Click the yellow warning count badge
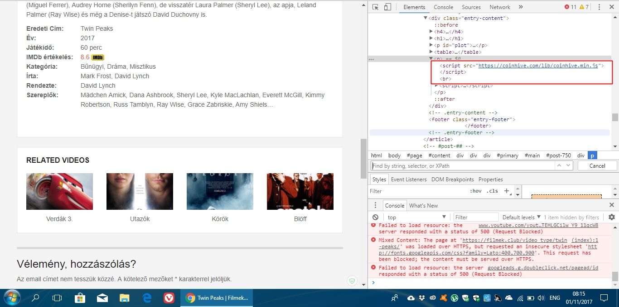 pyautogui.click(x=585, y=7)
